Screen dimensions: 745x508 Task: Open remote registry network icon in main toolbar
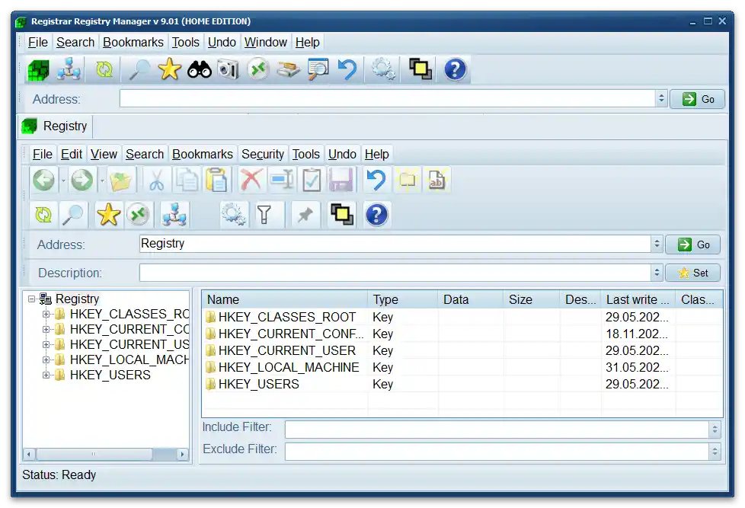tap(69, 70)
